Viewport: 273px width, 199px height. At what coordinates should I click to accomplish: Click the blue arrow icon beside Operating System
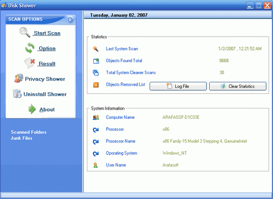point(96,154)
